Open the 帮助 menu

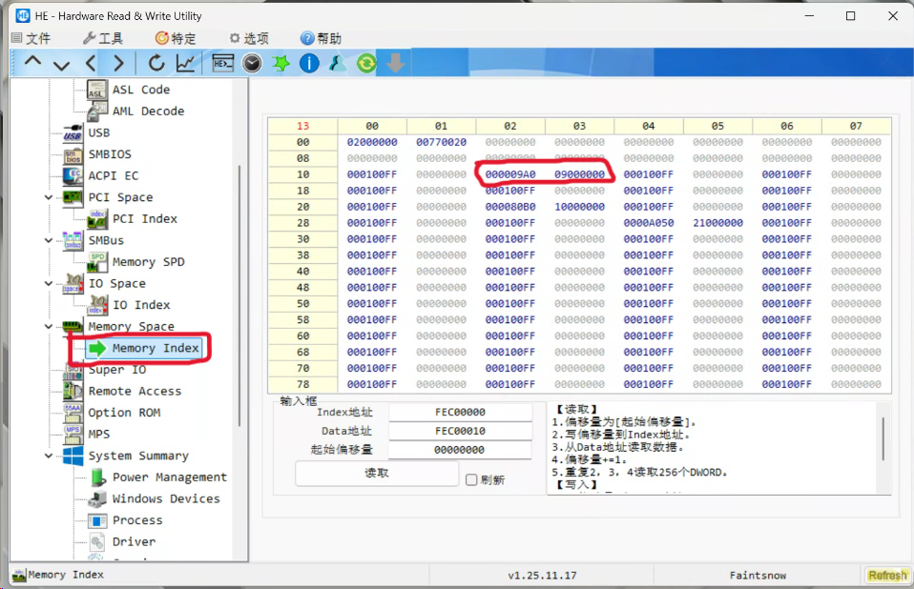click(321, 38)
